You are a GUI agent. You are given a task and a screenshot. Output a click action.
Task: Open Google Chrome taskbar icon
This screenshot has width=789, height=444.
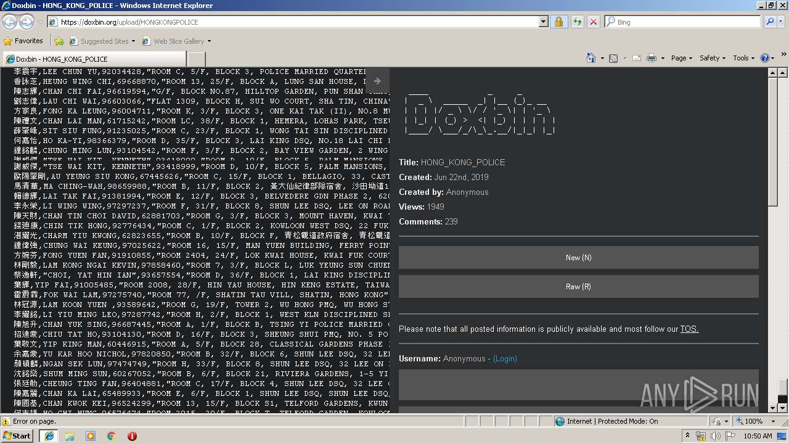[x=112, y=435]
